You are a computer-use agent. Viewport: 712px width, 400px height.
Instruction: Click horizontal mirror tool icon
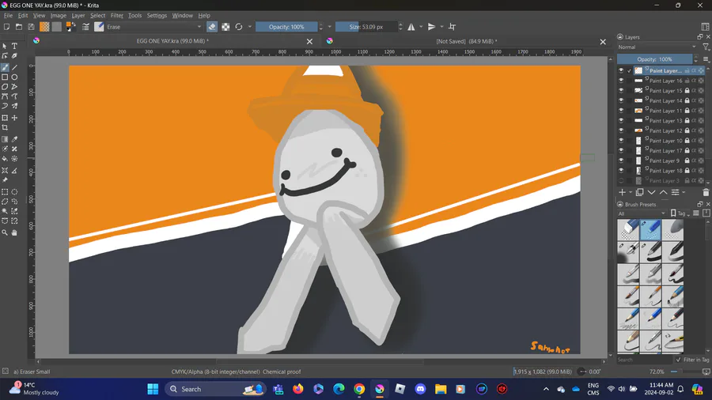[x=411, y=27]
